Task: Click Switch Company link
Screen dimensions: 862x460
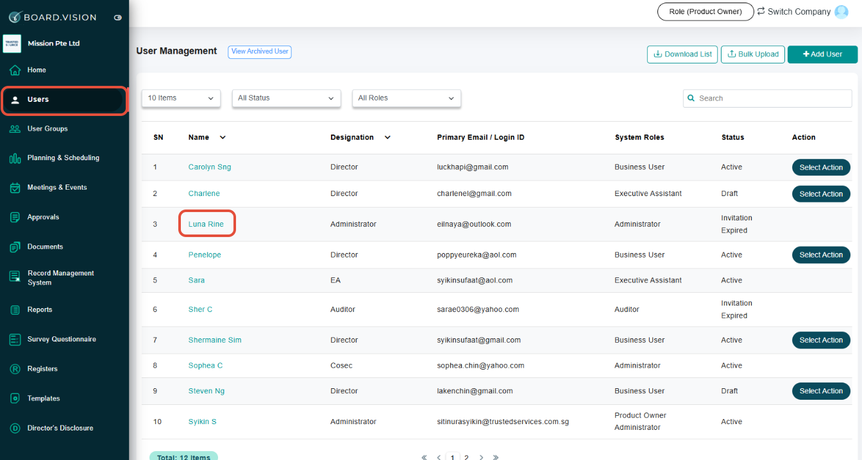Action: tap(794, 12)
